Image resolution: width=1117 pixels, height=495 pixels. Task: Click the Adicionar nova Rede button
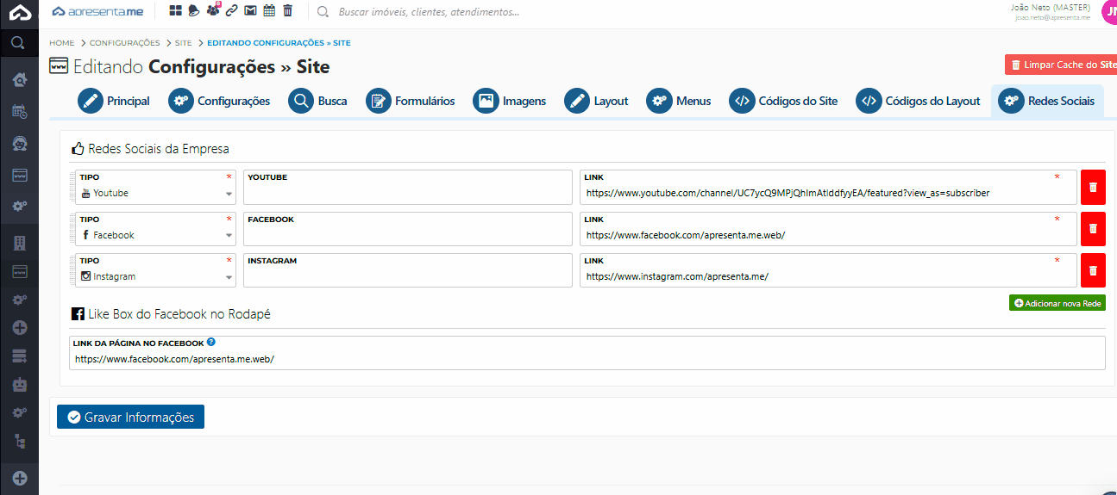point(1057,303)
